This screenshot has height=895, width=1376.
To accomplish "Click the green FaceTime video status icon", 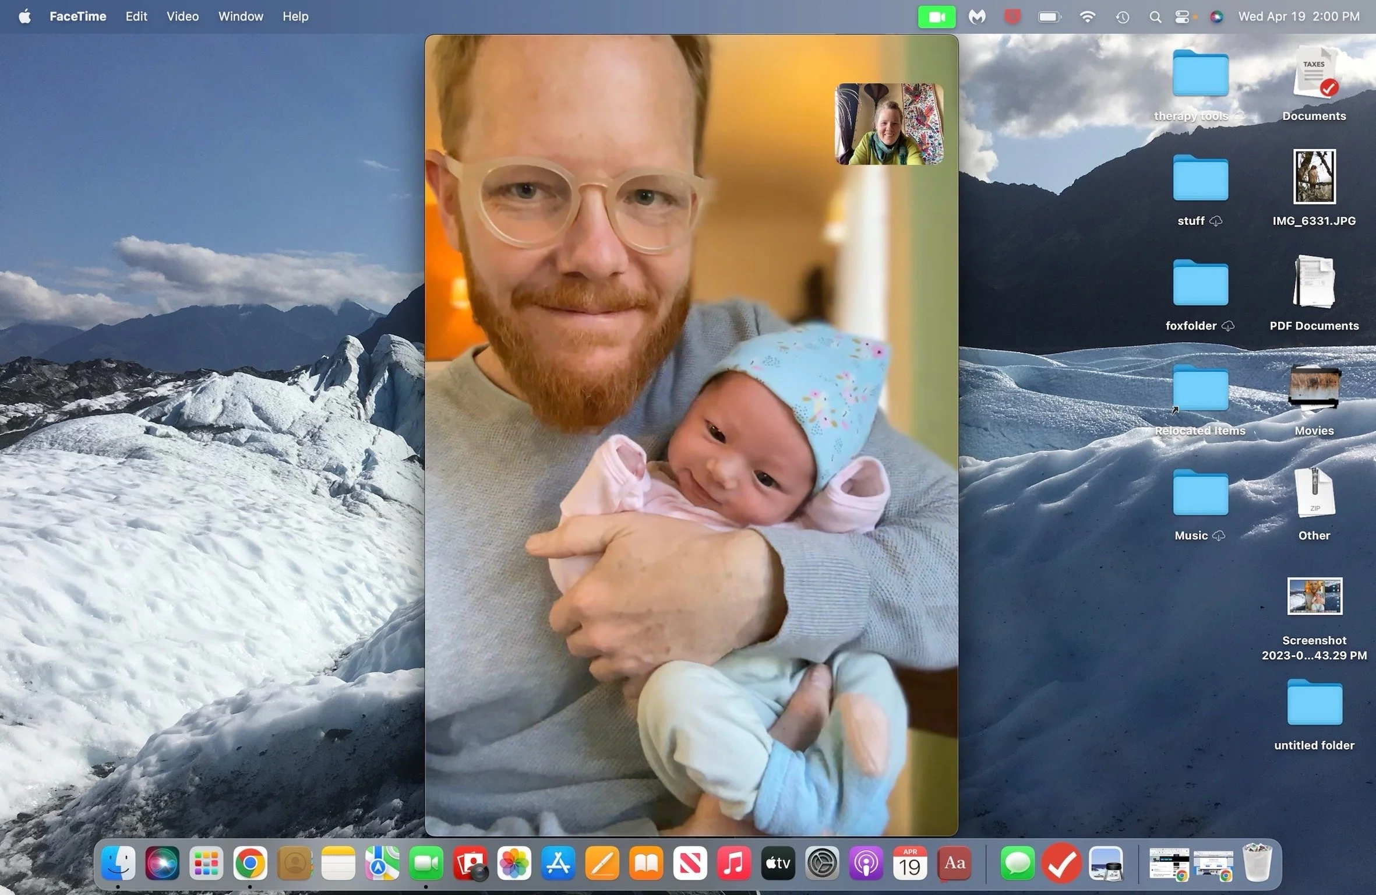I will tap(936, 17).
